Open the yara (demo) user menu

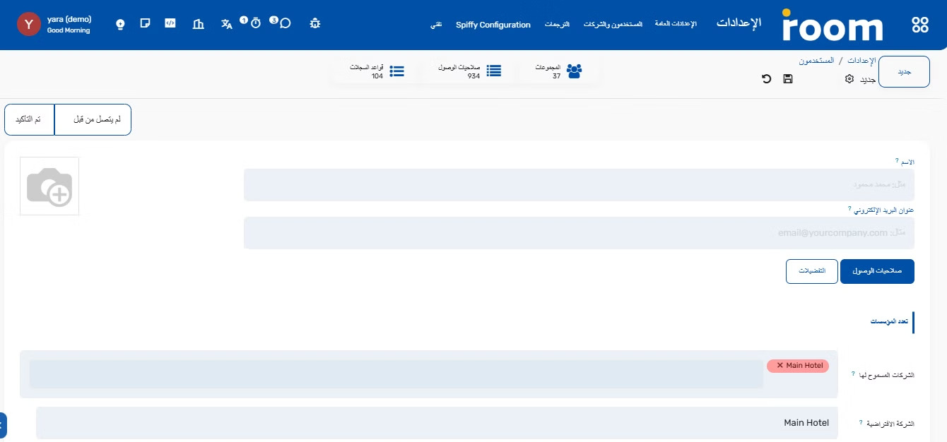coord(55,24)
